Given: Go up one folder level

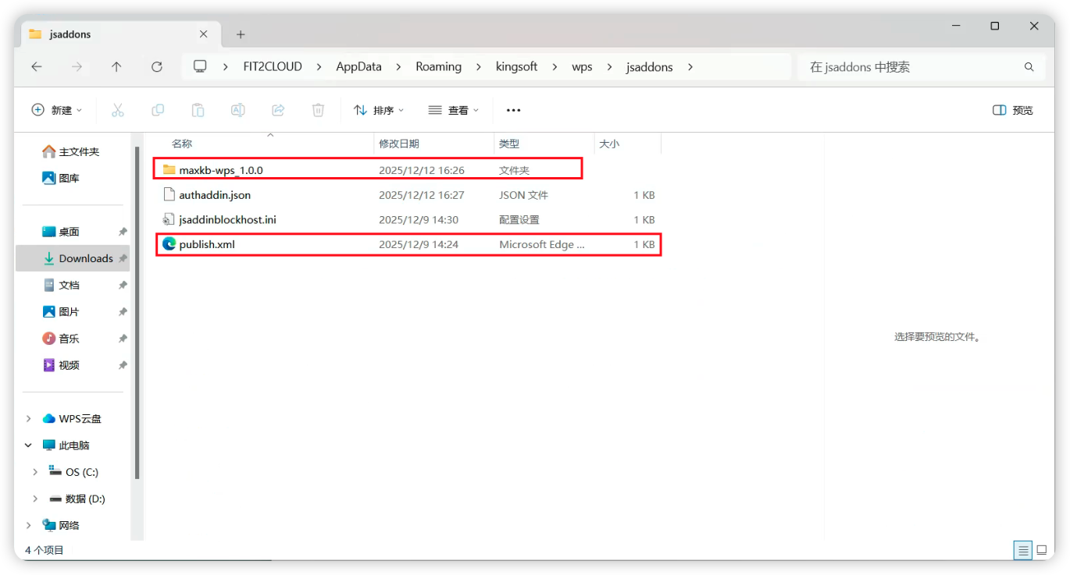Looking at the screenshot, I should [x=116, y=67].
